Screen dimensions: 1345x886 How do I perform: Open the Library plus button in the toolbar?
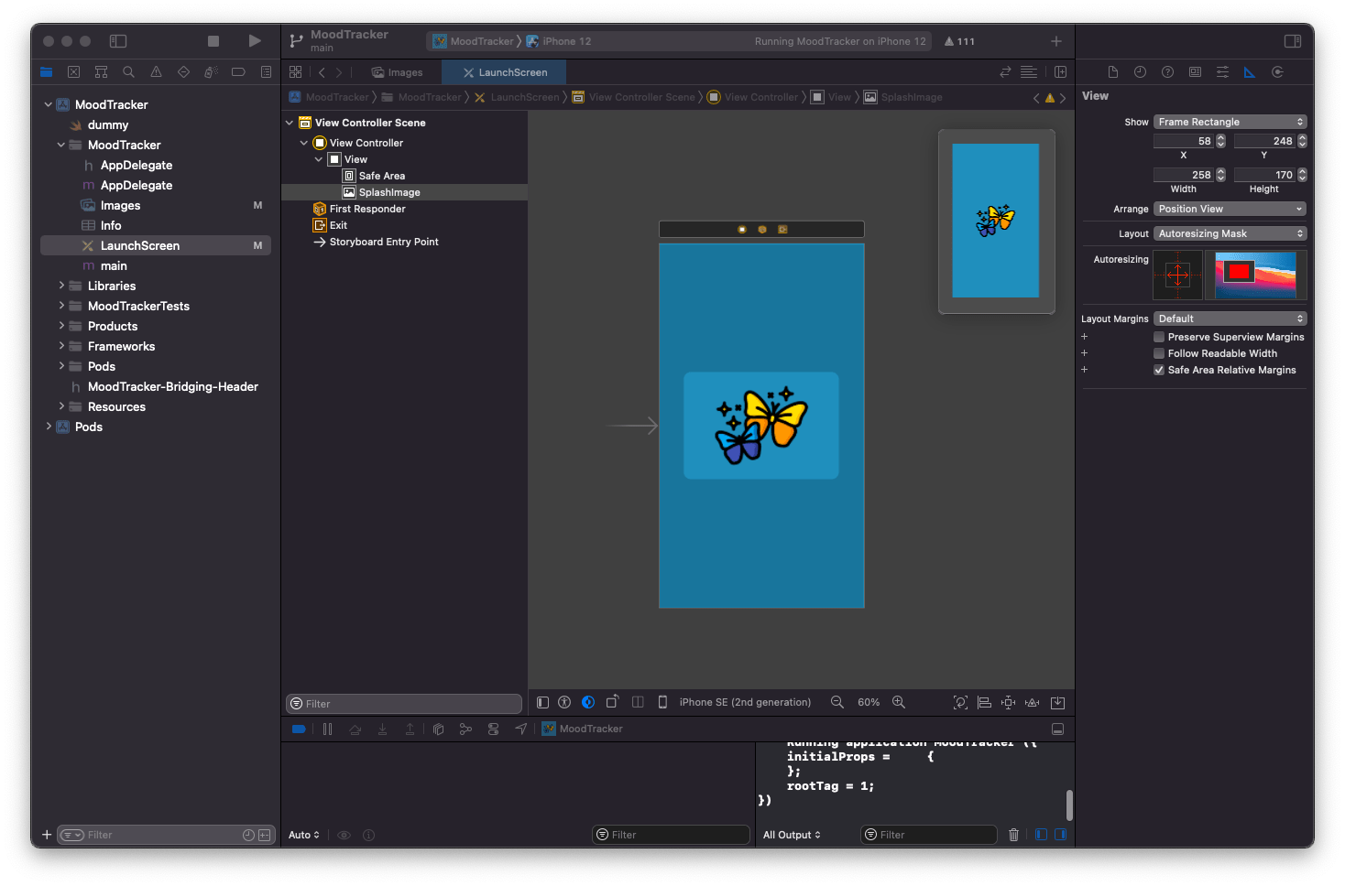(1055, 41)
